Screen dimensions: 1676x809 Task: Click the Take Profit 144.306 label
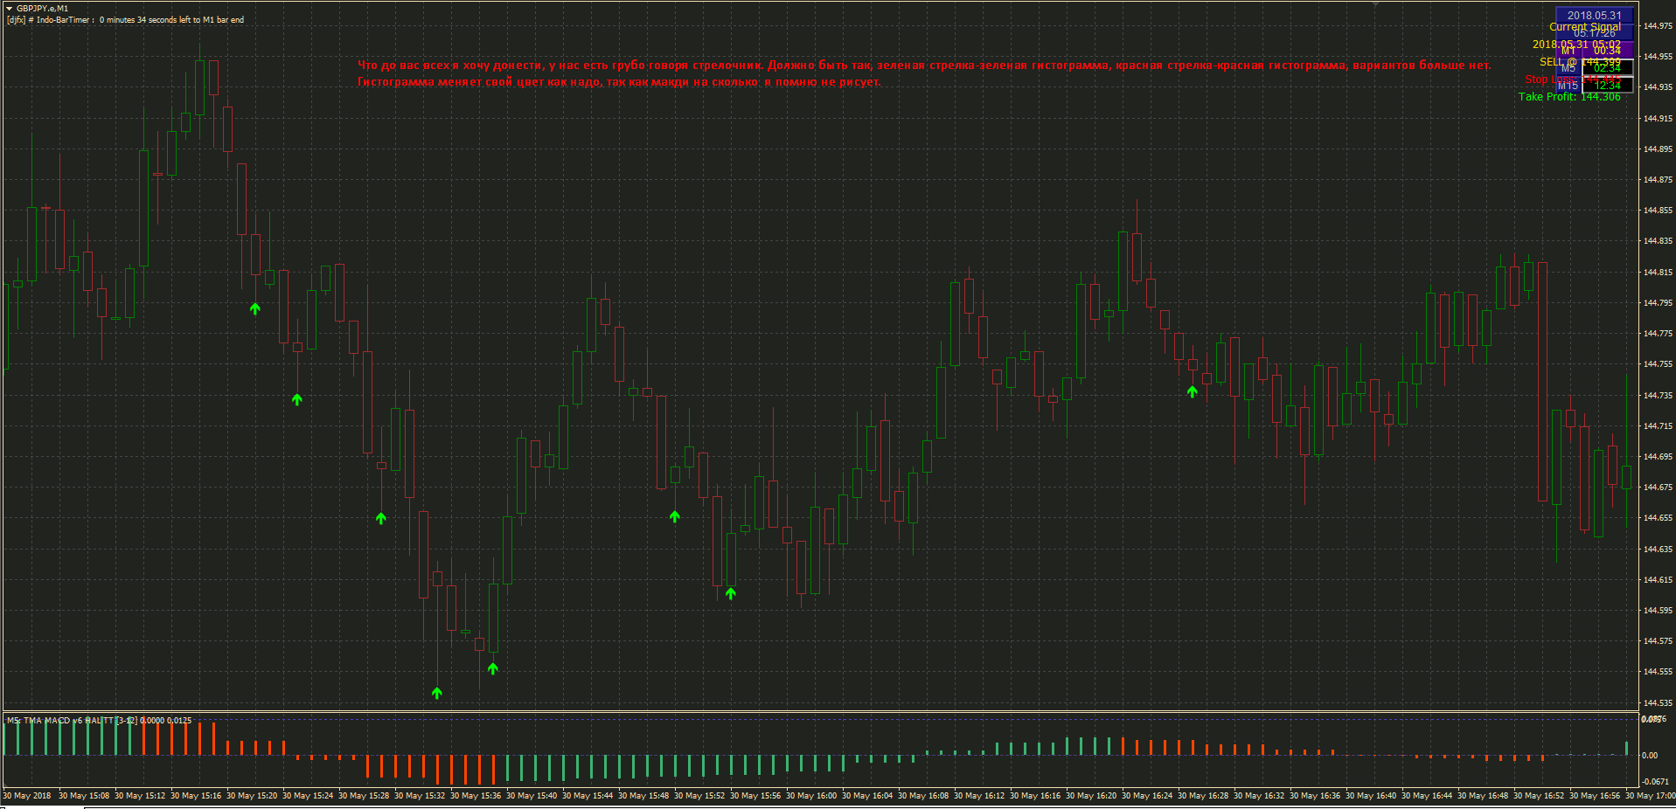click(x=1569, y=97)
